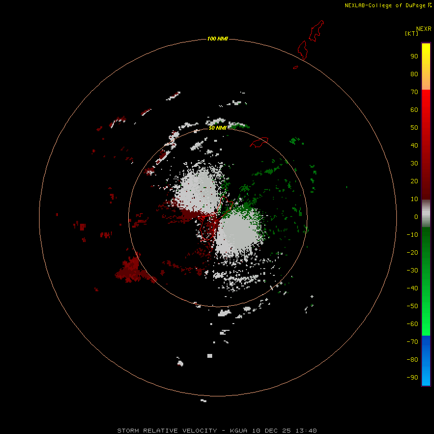The width and height of the screenshot is (434, 434).
Task: Click the 50 NMI range ring label
Action: click(x=217, y=128)
